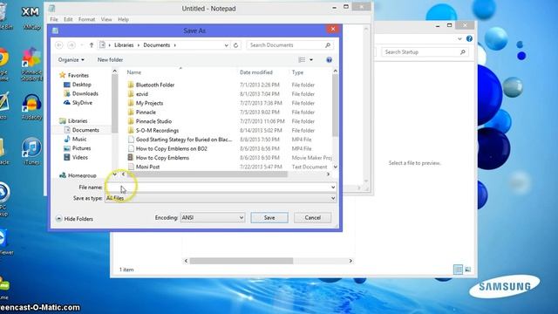Click search magnifier in Search Startup box
558x314 pixels.
(463, 52)
